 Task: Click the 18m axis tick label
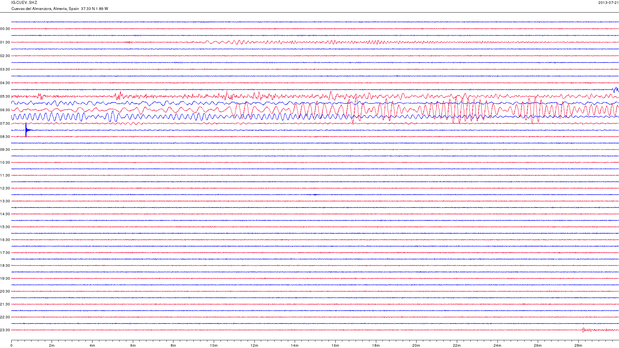pos(376,345)
